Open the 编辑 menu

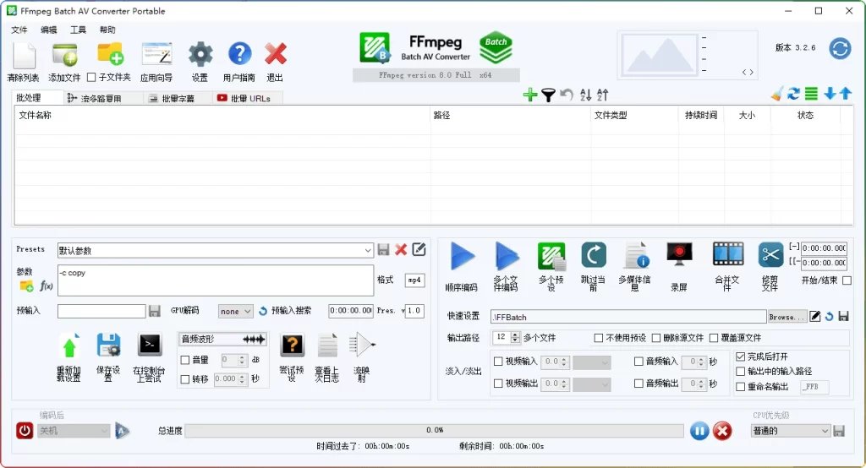pyautogui.click(x=48, y=30)
